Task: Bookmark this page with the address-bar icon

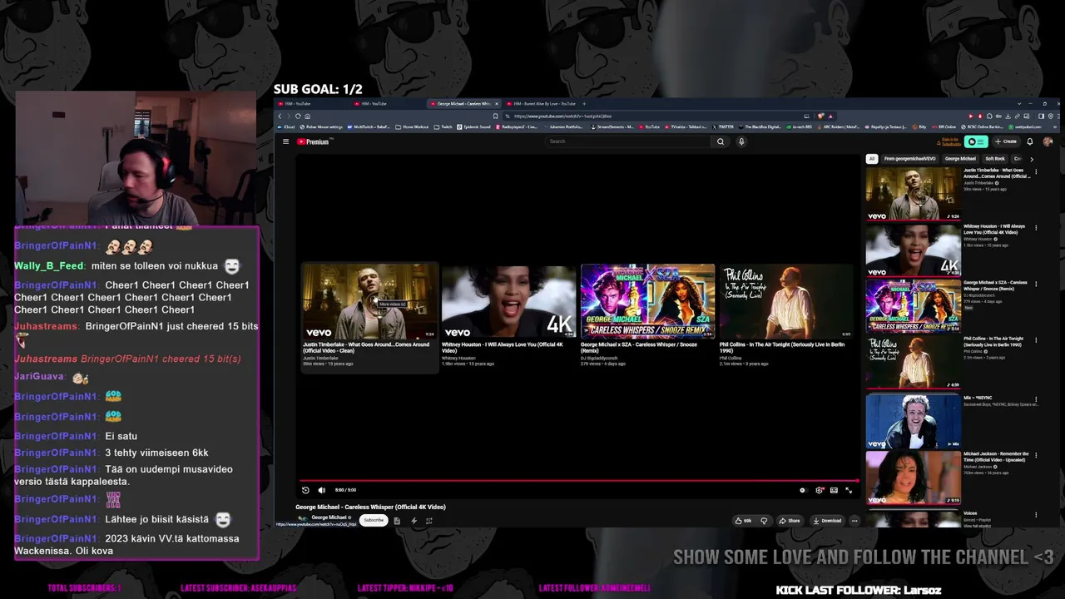Action: coord(496,116)
